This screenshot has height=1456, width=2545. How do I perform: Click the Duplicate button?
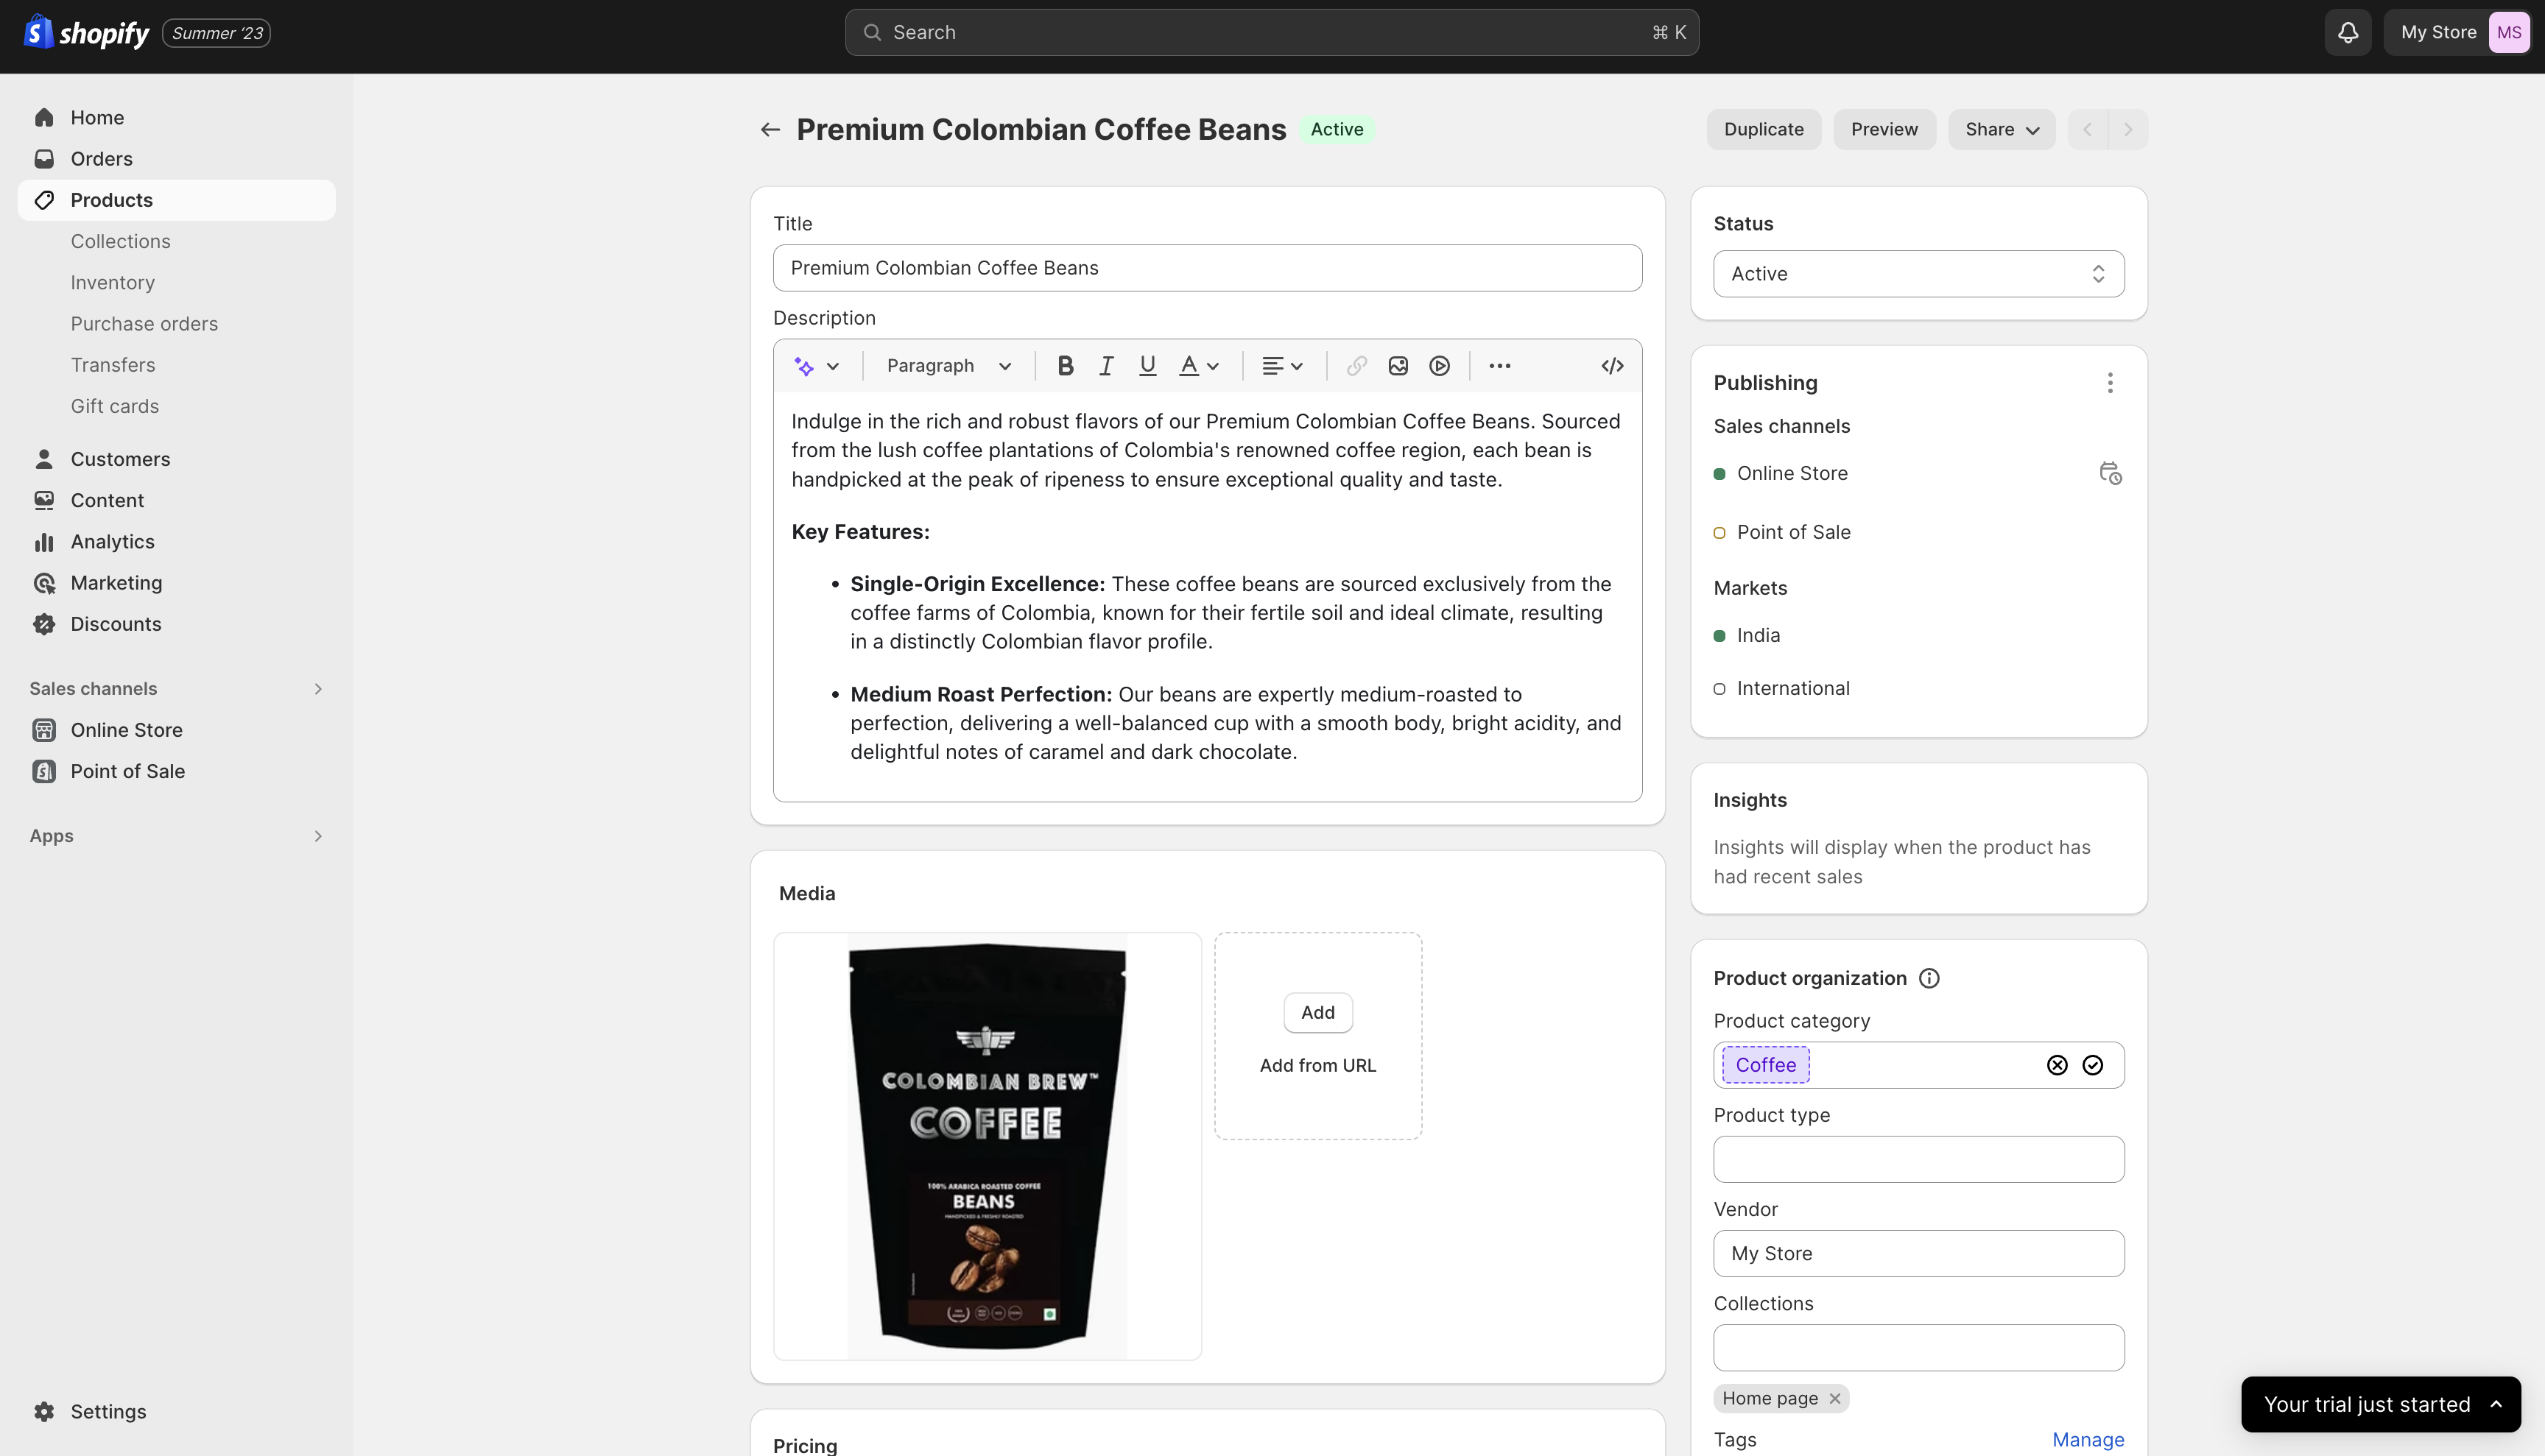1764,128
